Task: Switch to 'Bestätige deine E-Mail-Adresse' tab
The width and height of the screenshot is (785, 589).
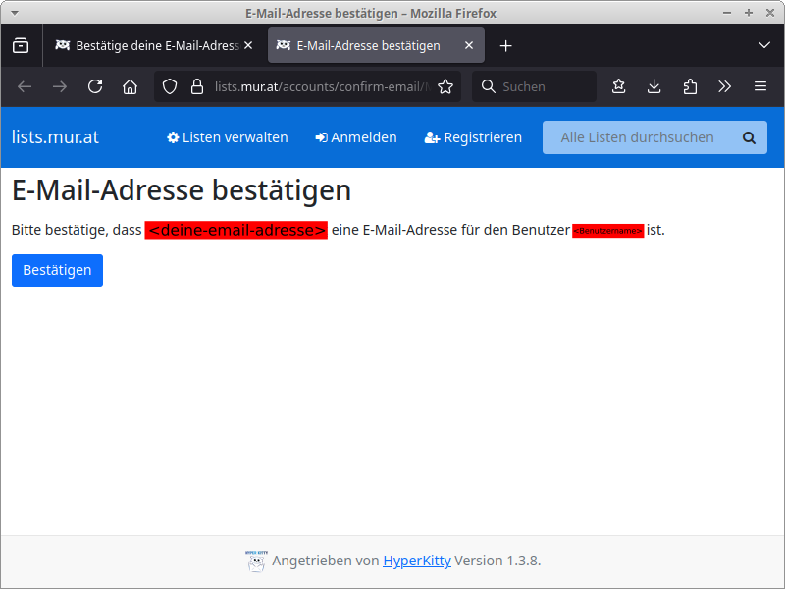Action: coord(153,46)
